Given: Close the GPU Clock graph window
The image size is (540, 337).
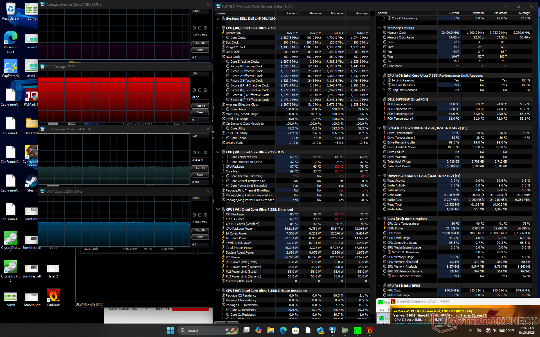Looking at the screenshot, I should 208,192.
